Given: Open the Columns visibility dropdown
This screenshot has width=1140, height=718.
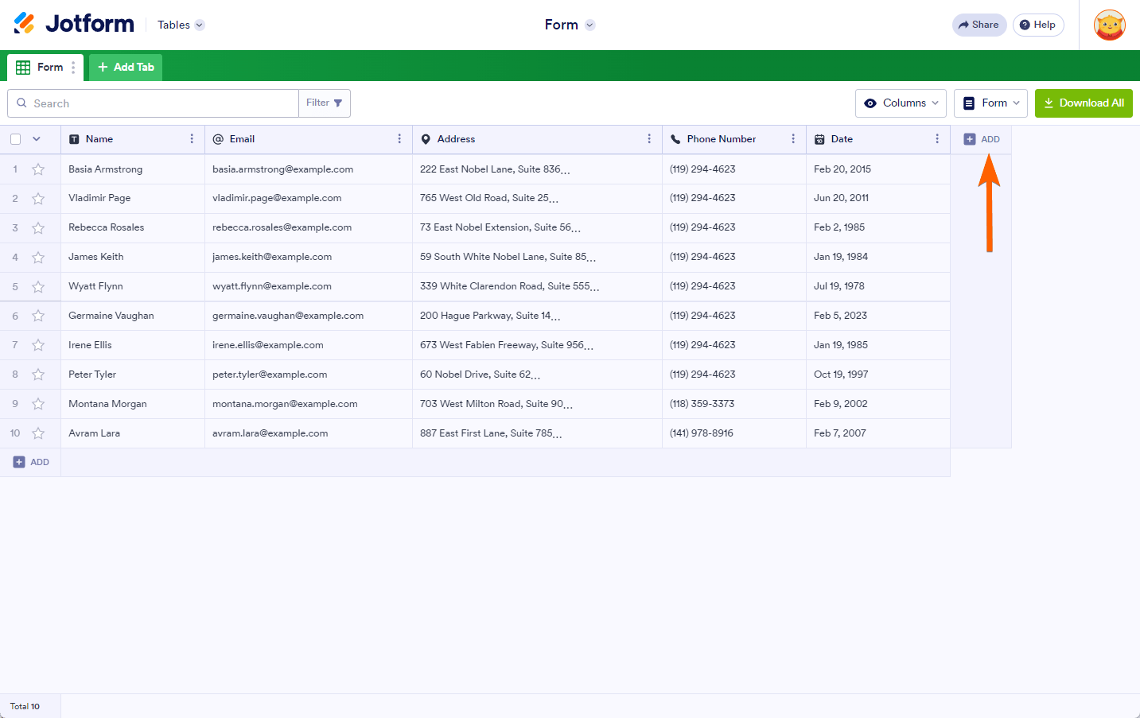Looking at the screenshot, I should click(x=901, y=103).
